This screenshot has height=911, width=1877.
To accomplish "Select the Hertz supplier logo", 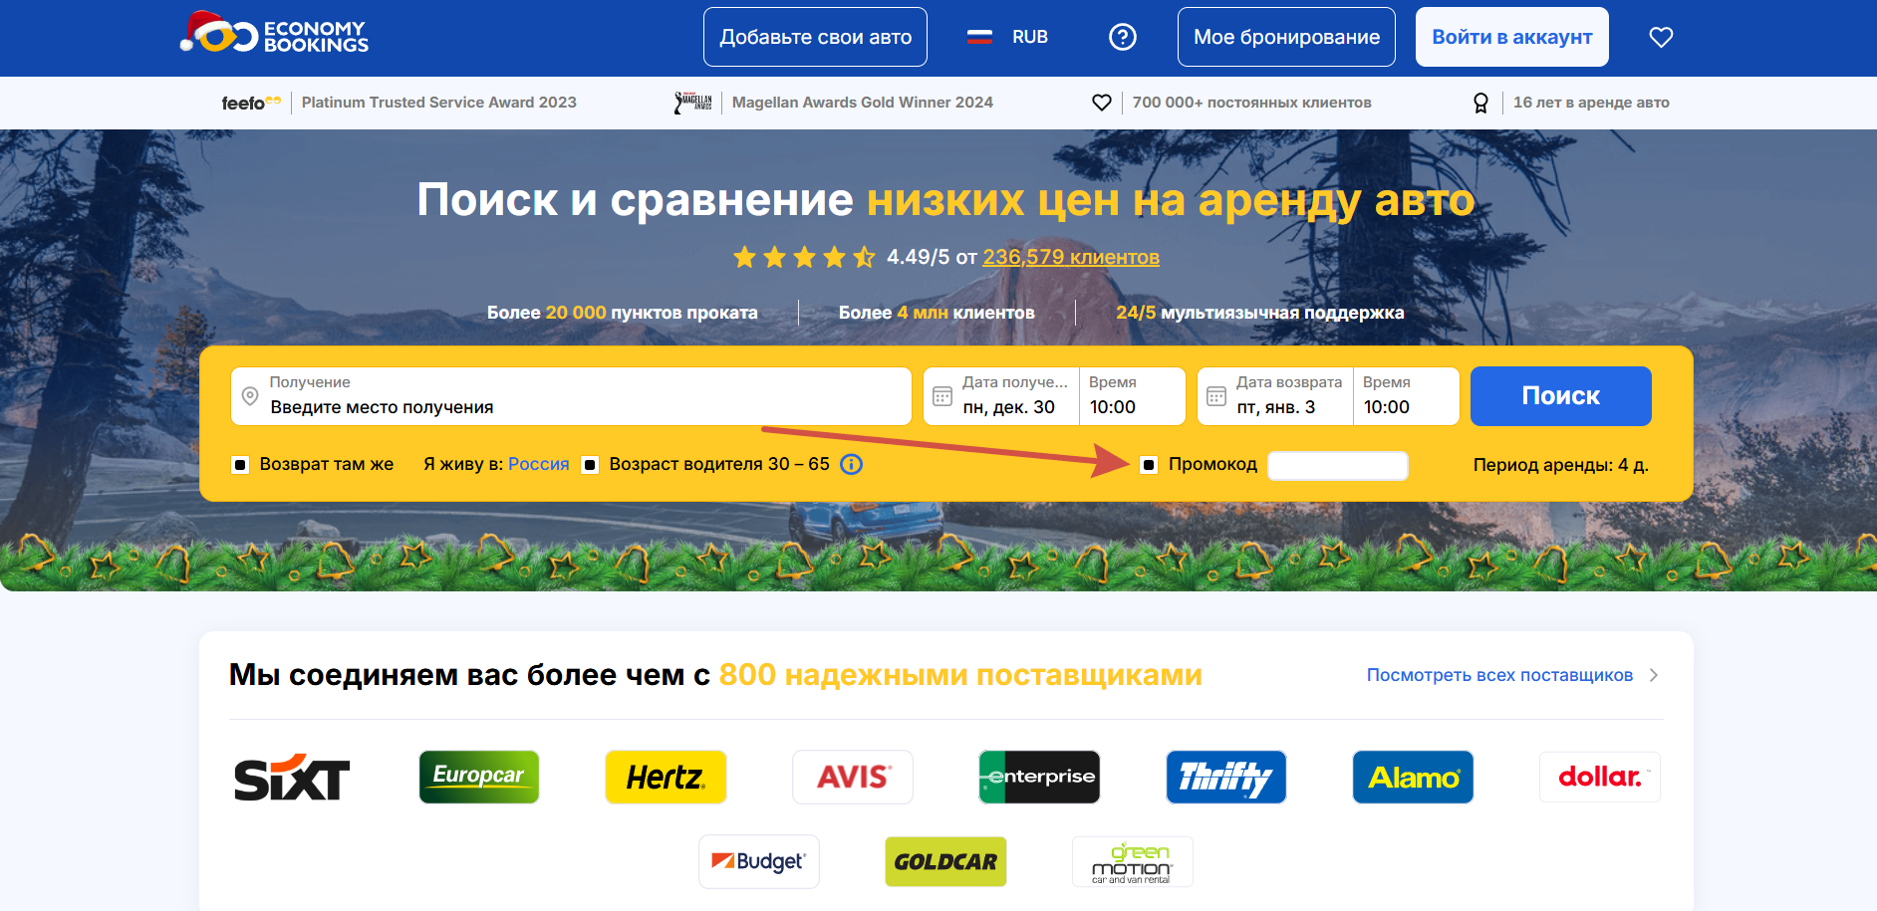I will (x=666, y=777).
